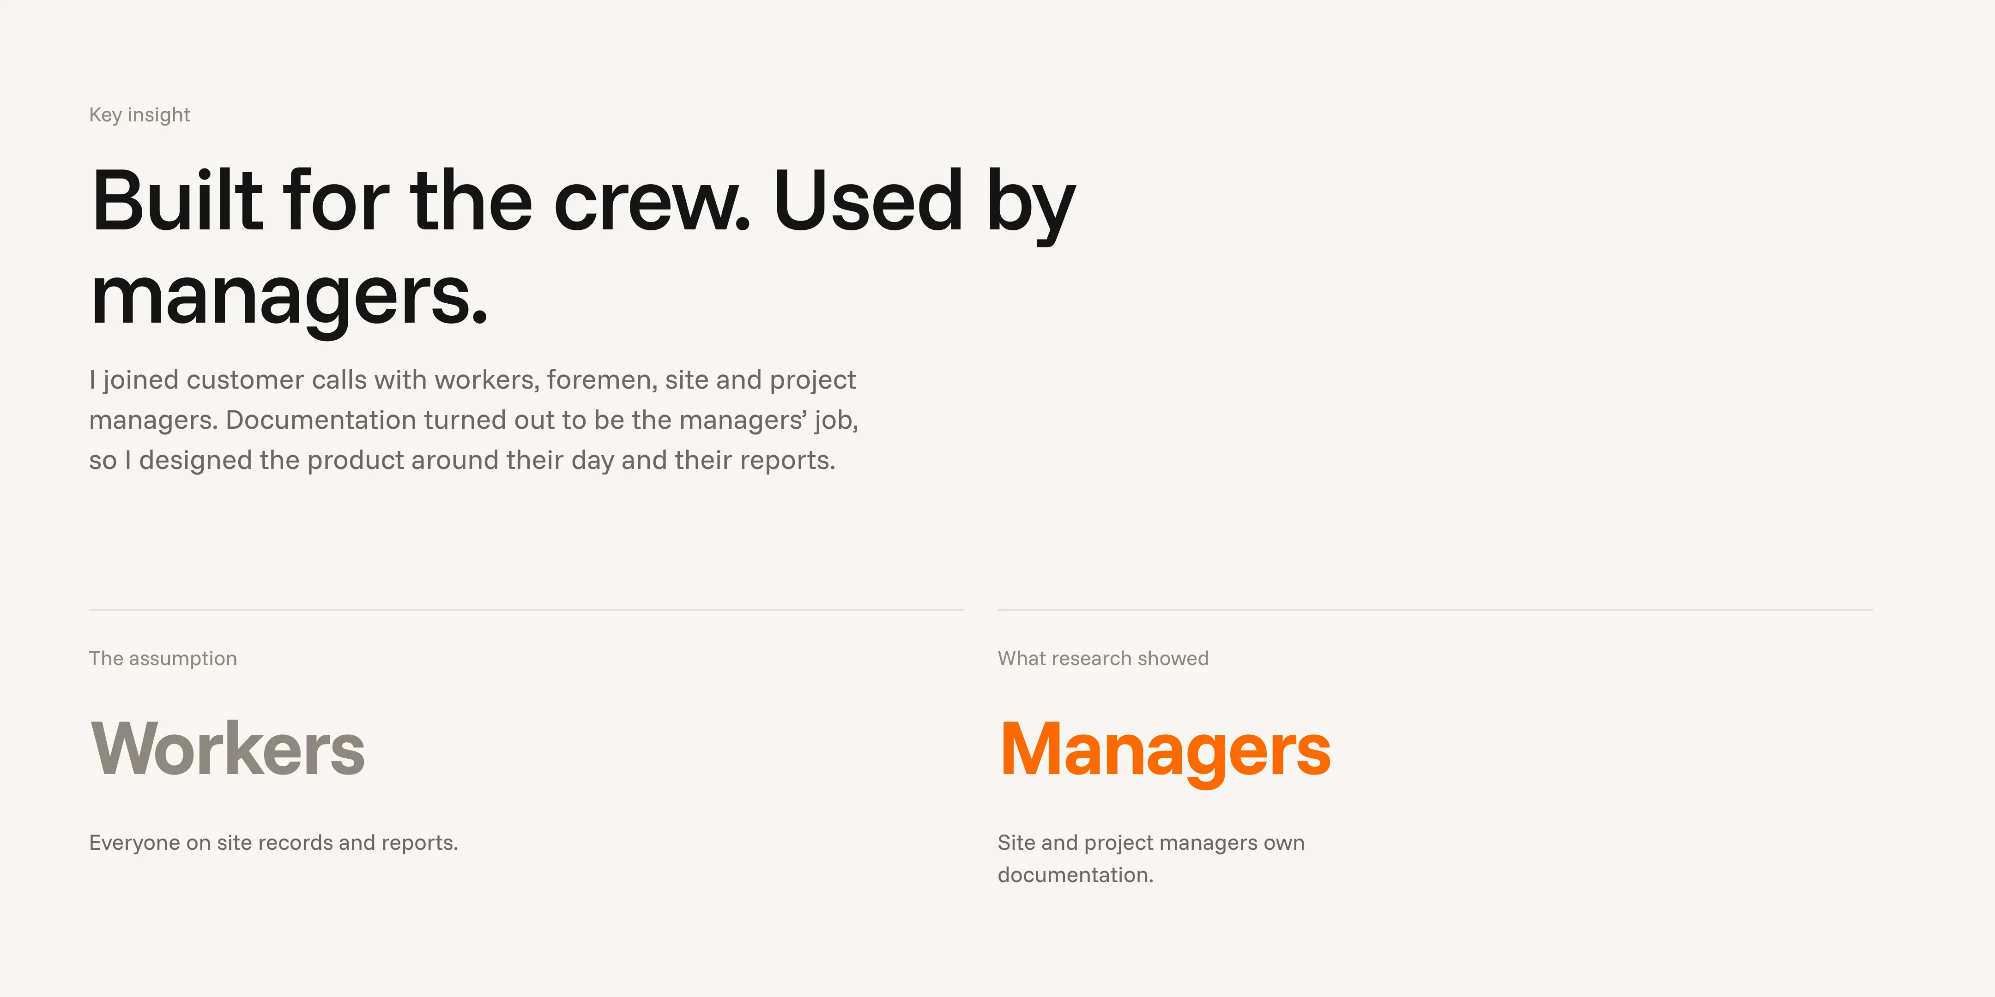This screenshot has width=1995, height=997.
Task: Click 'The assumption' label
Action: (x=163, y=658)
